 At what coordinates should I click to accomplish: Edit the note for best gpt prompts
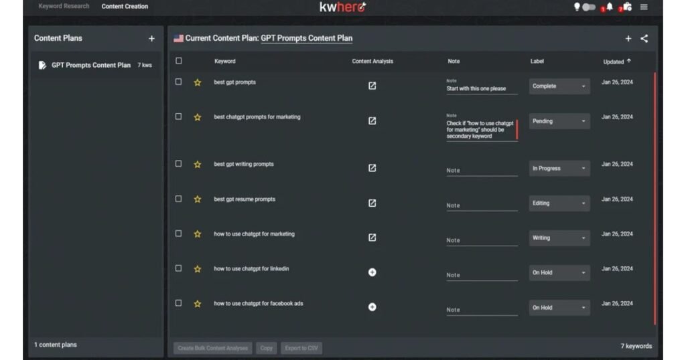[482, 88]
